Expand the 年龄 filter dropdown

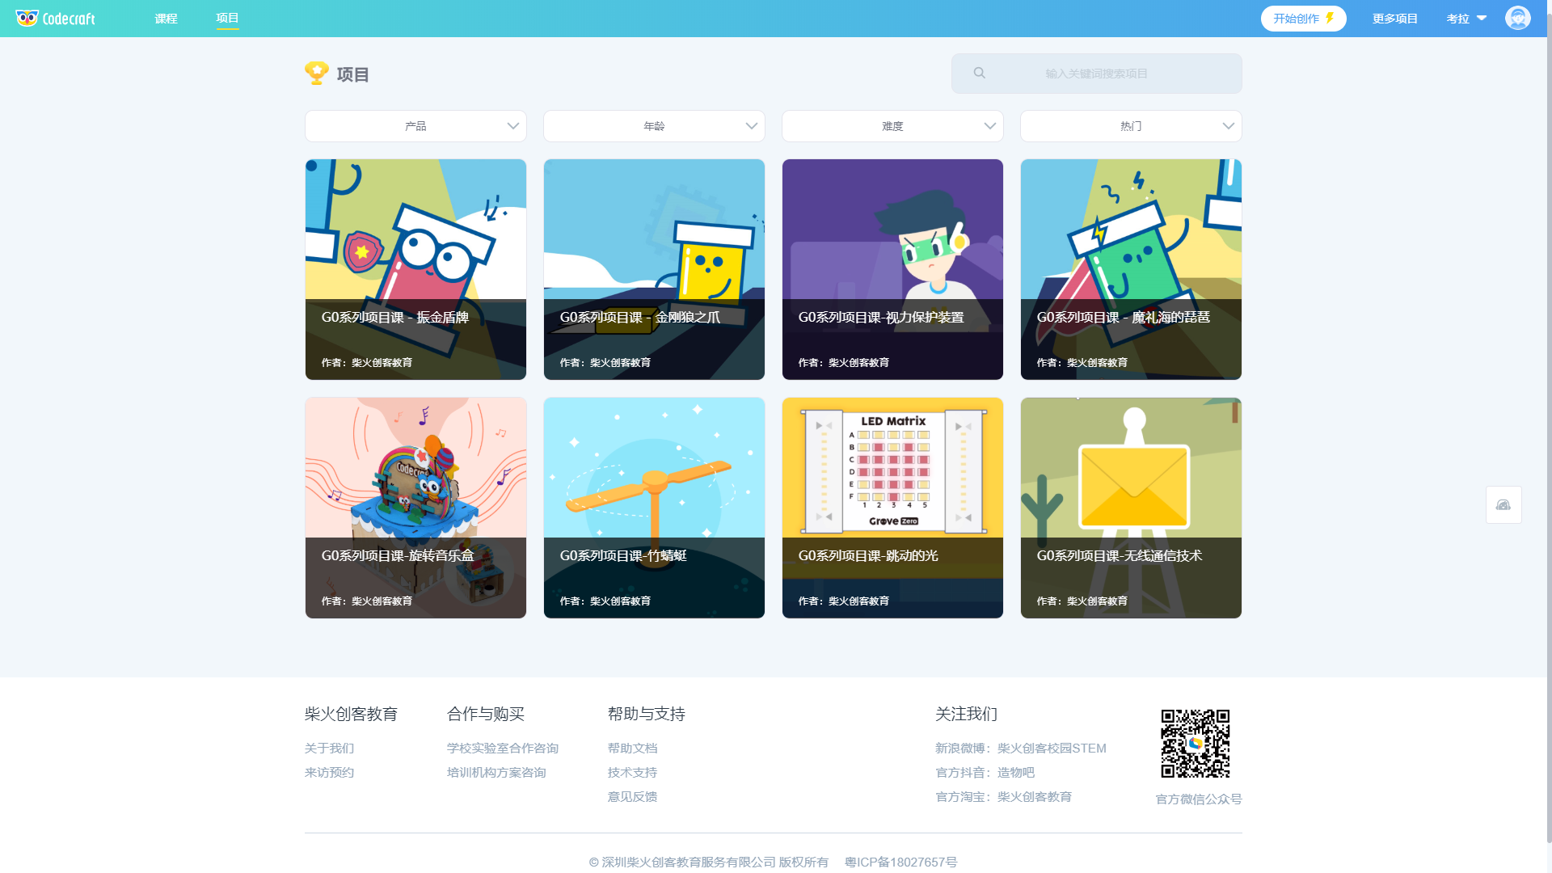(654, 126)
